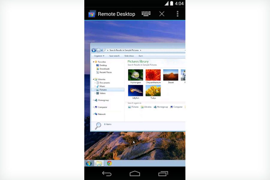
Task: Tap the Android Back navigation icon
Action: click(107, 173)
